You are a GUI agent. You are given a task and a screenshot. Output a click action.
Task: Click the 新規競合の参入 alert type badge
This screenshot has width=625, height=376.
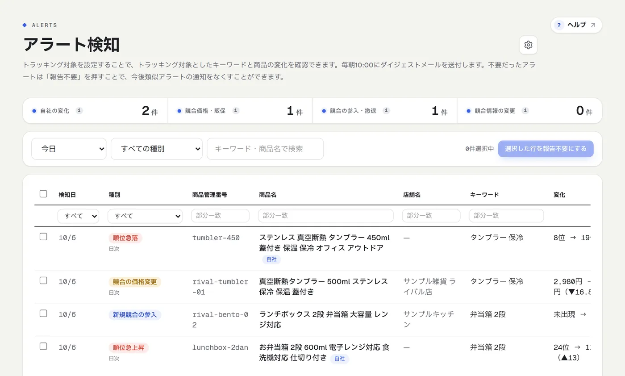(135, 315)
